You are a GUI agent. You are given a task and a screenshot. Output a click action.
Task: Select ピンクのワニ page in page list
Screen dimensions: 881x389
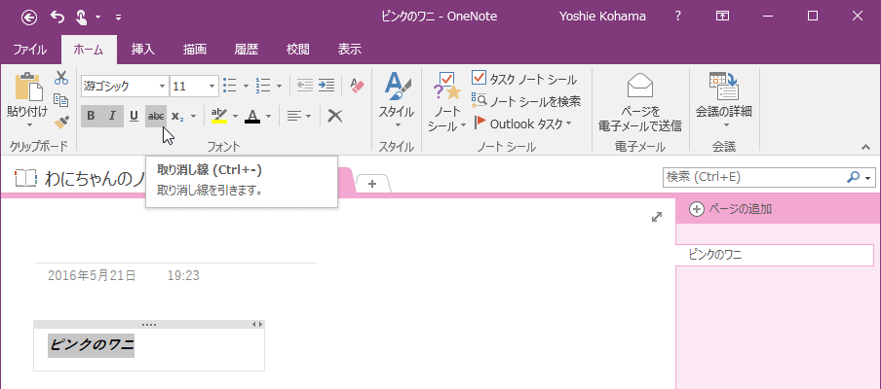[x=775, y=255]
